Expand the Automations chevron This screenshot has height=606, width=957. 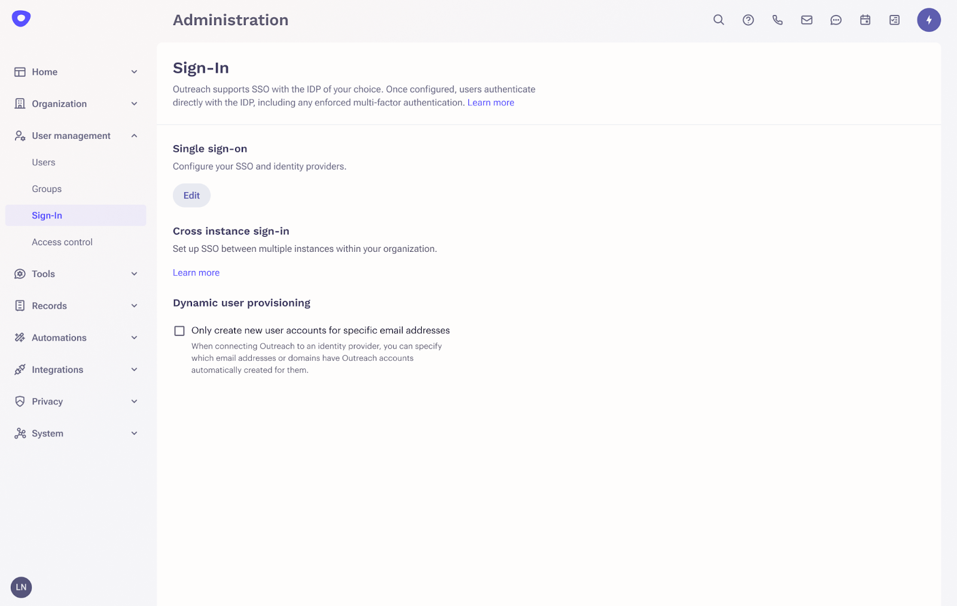[134, 337]
